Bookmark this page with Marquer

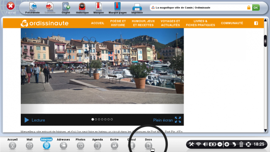pyautogui.click(x=98, y=8)
